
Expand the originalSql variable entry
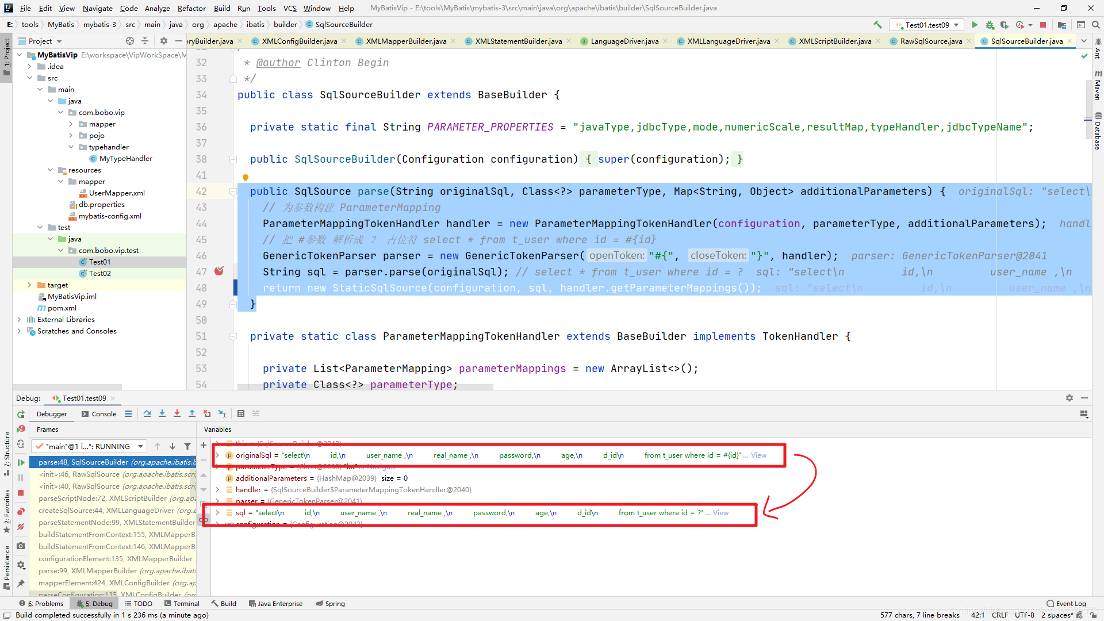(218, 455)
